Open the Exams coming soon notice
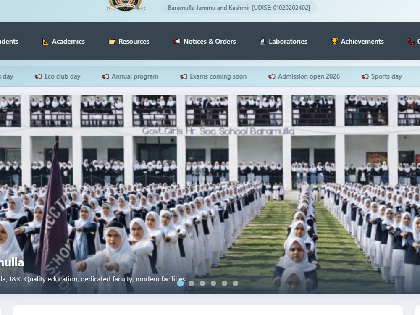The width and height of the screenshot is (420, 315). click(213, 76)
